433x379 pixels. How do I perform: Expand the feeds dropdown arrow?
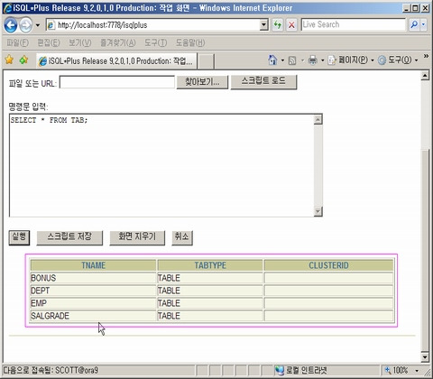click(302, 60)
